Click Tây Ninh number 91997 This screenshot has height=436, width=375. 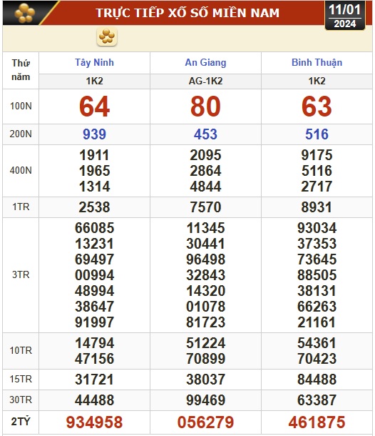(94, 322)
